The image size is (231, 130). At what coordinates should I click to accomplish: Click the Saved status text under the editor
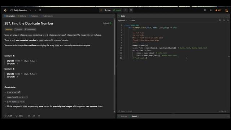(125, 111)
